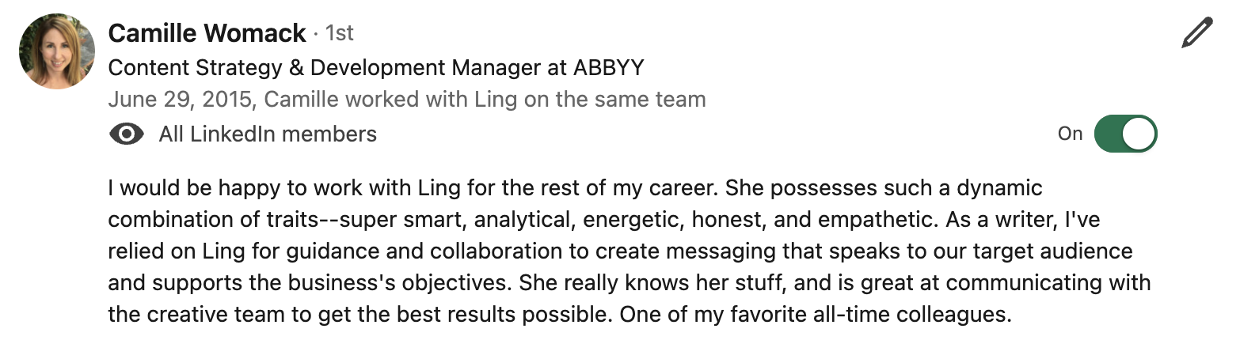This screenshot has height=340, width=1240.
Task: Click the name Camille Womack
Action: click(x=207, y=33)
